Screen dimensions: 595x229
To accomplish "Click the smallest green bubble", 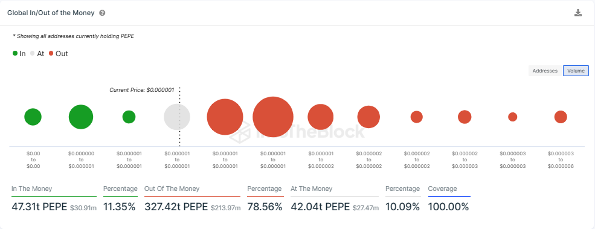I will pos(129,117).
